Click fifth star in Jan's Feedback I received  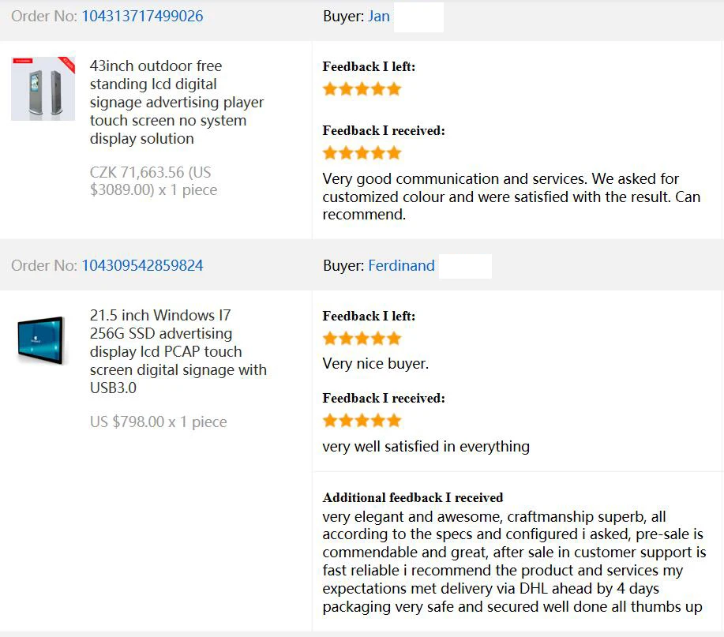coord(394,152)
